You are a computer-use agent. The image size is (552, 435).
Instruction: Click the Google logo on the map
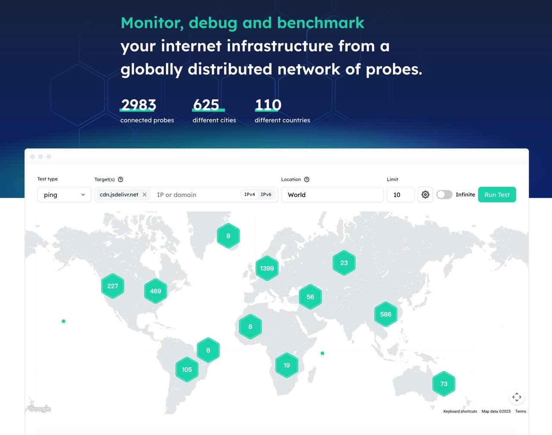pos(40,409)
